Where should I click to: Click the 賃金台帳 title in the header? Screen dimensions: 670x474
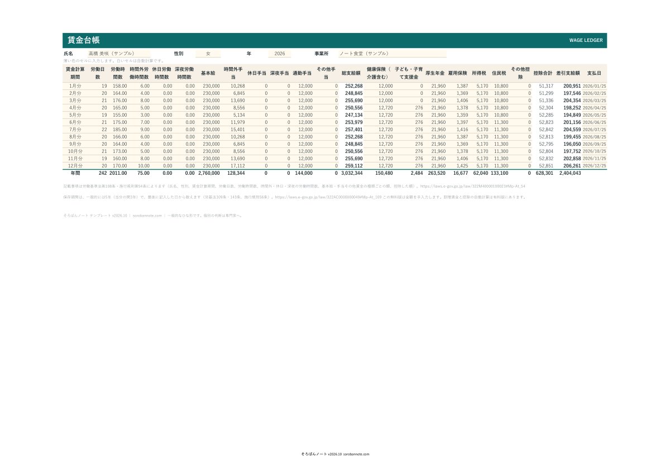tap(83, 40)
